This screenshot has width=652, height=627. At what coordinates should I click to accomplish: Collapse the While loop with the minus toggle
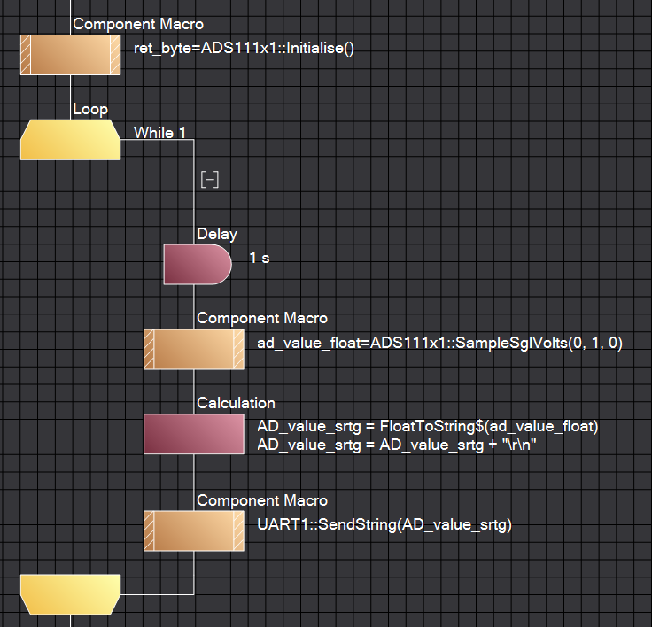210,180
